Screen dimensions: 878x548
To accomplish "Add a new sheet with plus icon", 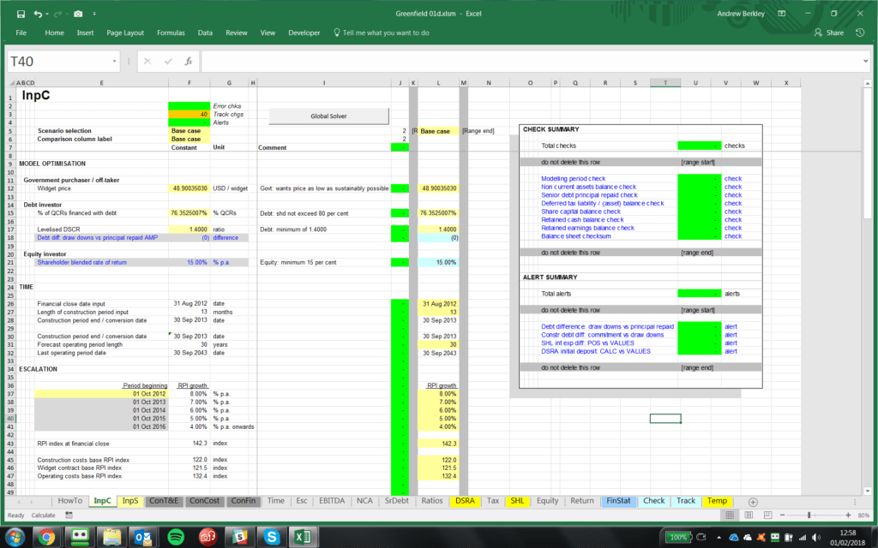I will [x=753, y=502].
